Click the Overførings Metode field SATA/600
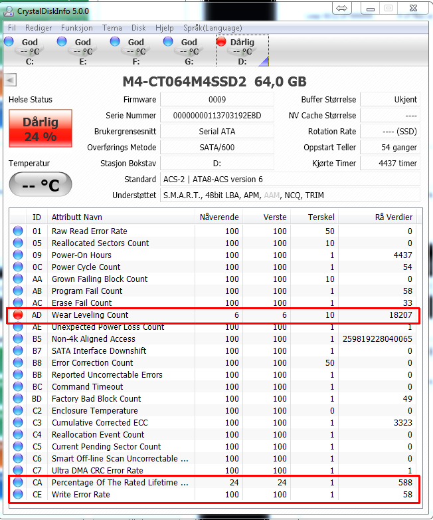The image size is (433, 520). click(x=217, y=147)
